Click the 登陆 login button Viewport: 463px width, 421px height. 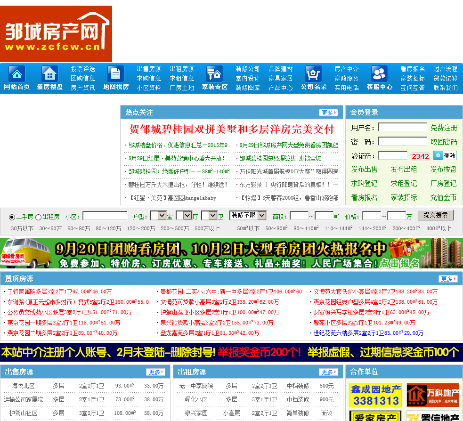pos(445,155)
